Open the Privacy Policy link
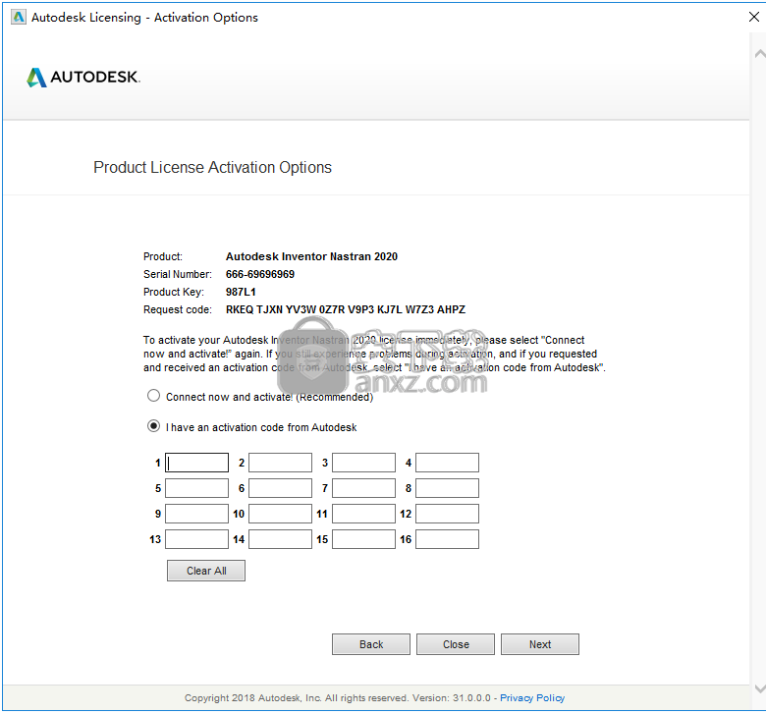The height and width of the screenshot is (714, 766). click(x=532, y=698)
